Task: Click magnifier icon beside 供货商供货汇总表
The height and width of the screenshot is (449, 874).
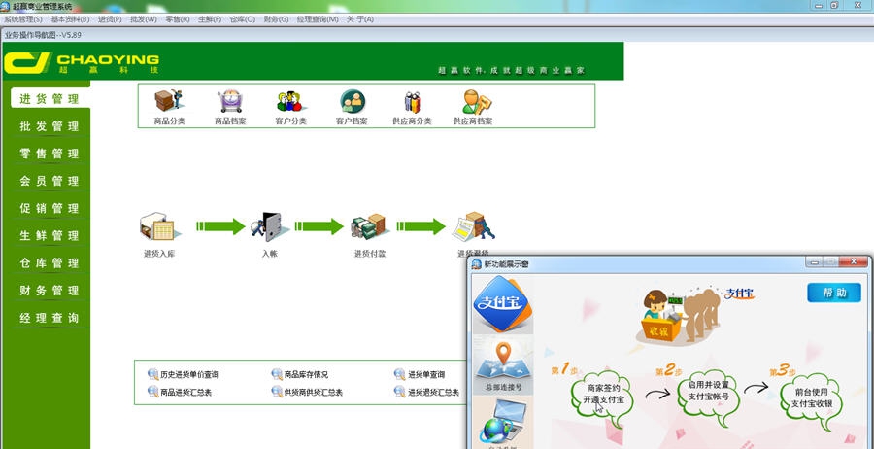Action: pyautogui.click(x=277, y=392)
